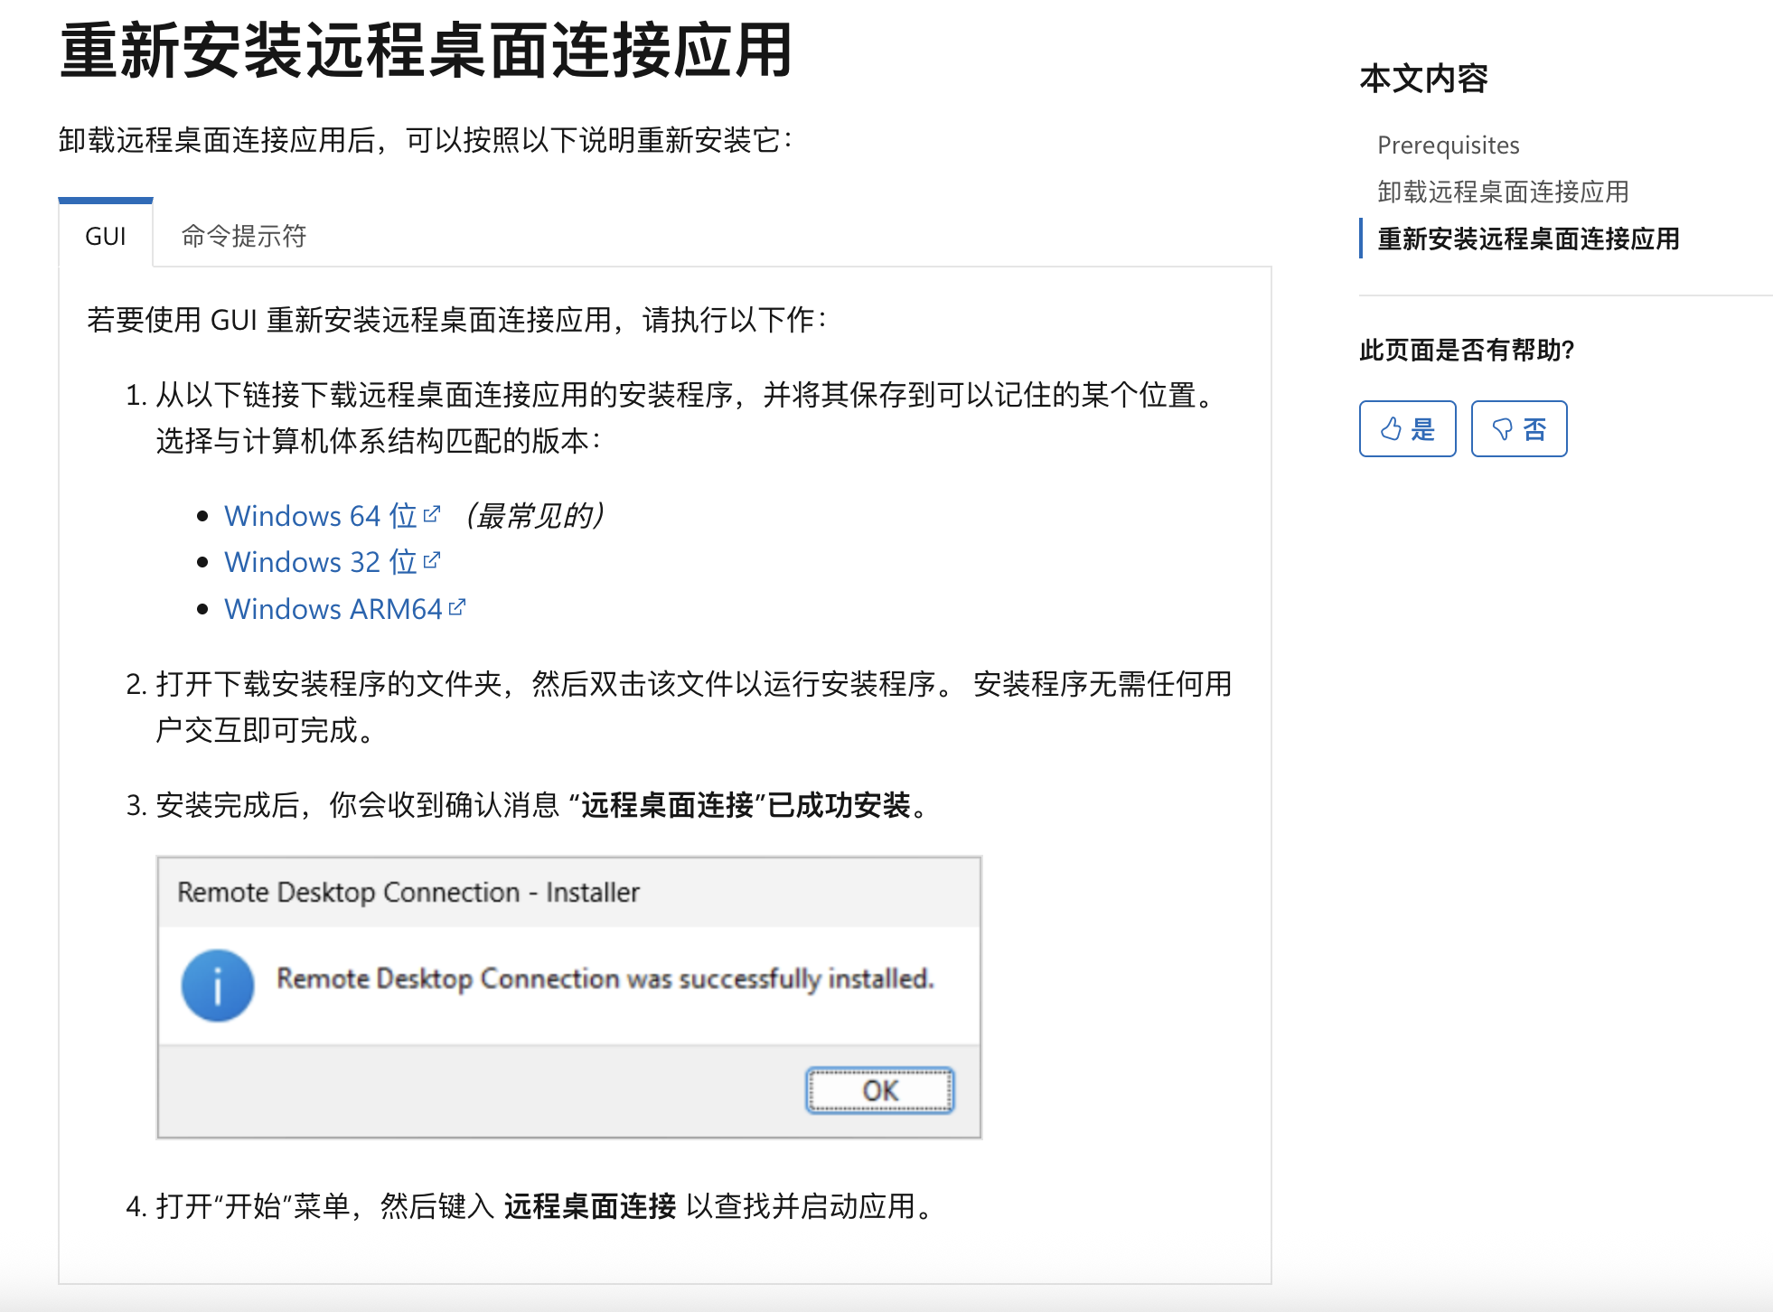
Task: Open the Windows 32 位 download link
Action: click(320, 562)
